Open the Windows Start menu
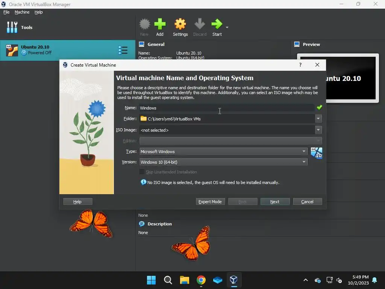This screenshot has height=289, width=385. [x=151, y=280]
